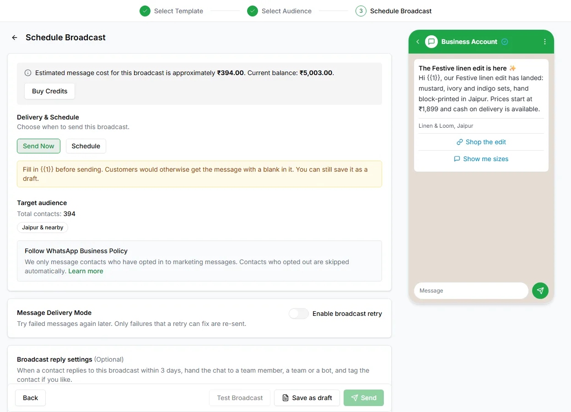Click the verified badge next to Business Account
571x412 pixels.
tap(505, 42)
